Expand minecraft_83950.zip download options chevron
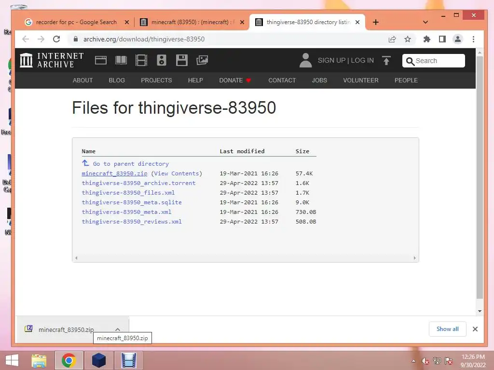This screenshot has height=370, width=494. coord(118,330)
